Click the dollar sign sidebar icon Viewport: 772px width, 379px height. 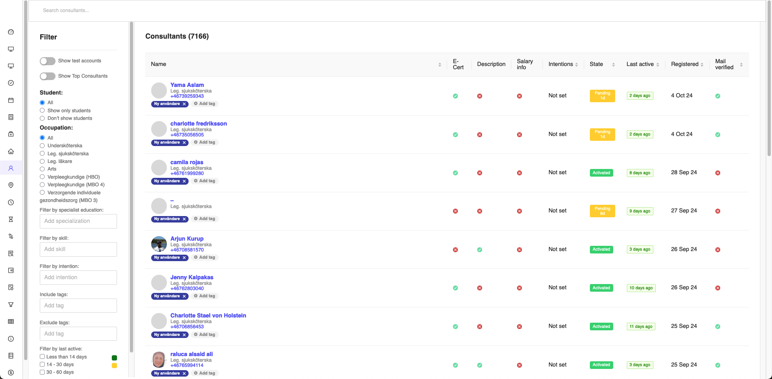(x=11, y=372)
